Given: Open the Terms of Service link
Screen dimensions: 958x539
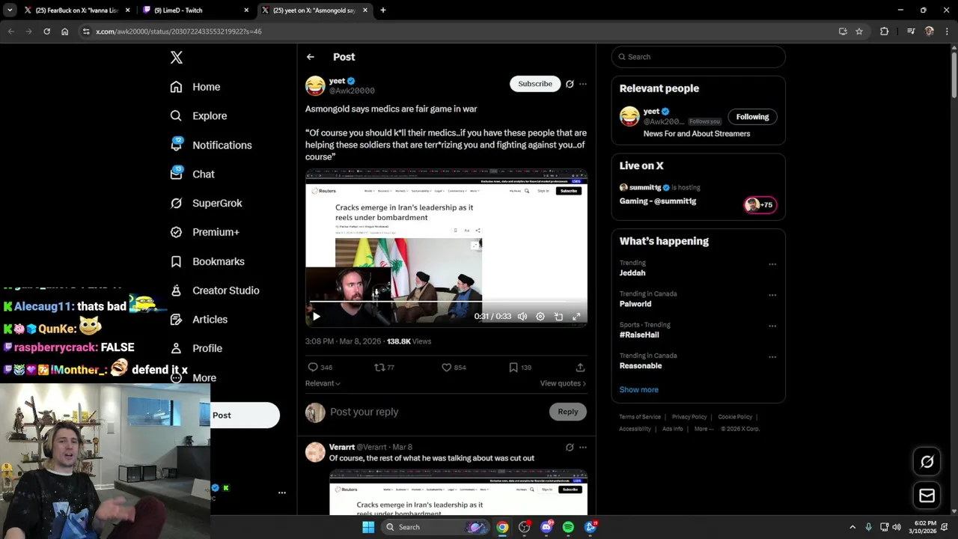Looking at the screenshot, I should [x=640, y=417].
